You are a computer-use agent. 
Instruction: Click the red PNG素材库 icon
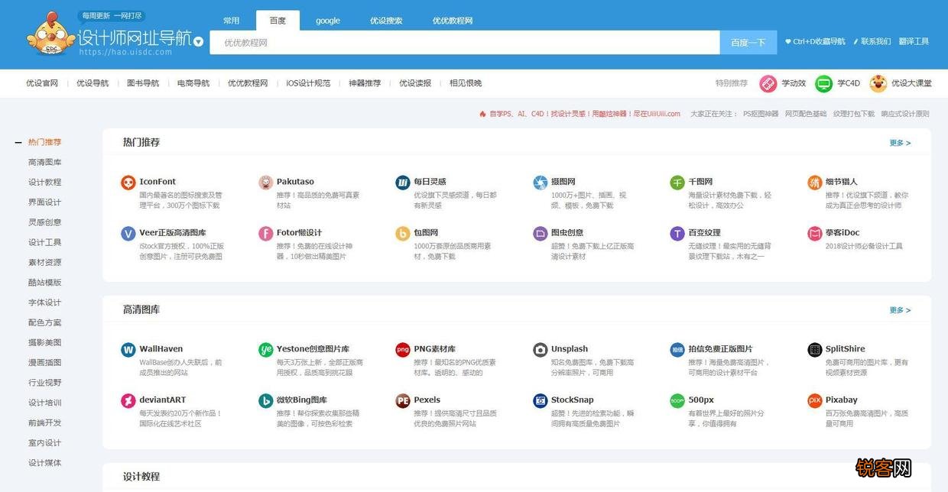click(x=403, y=350)
